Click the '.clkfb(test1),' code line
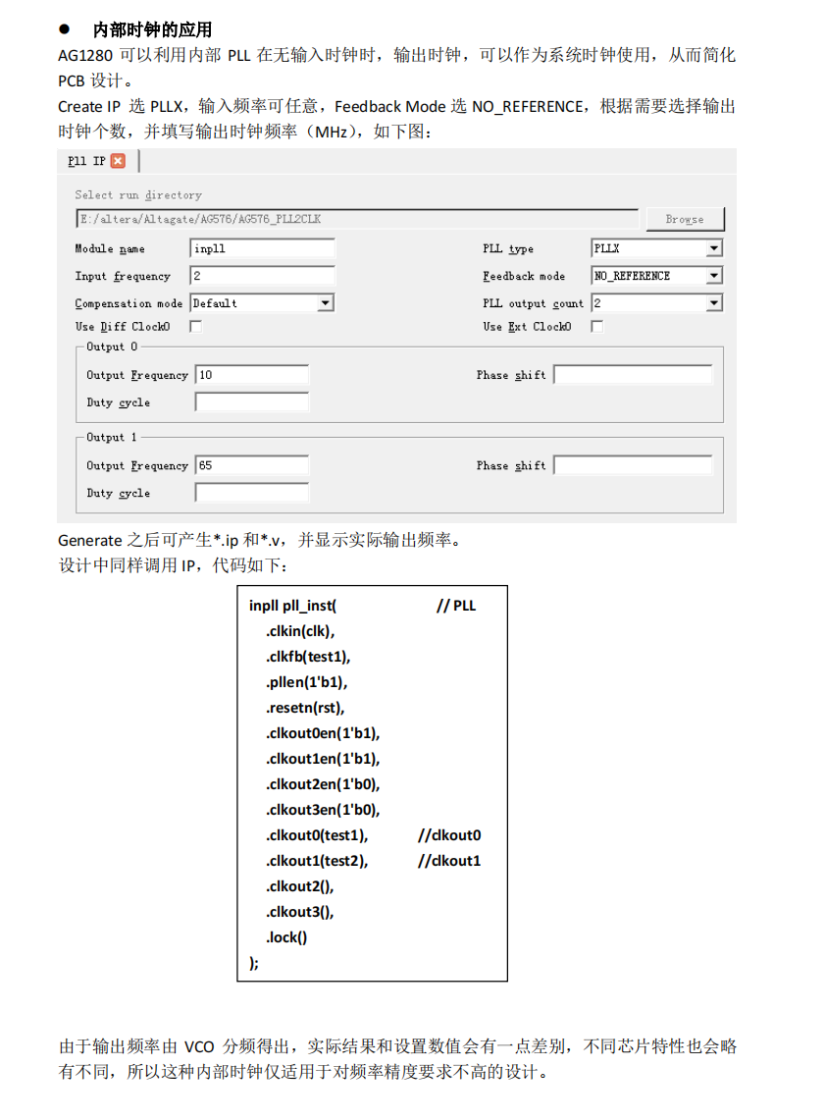The image size is (825, 1120). click(308, 657)
